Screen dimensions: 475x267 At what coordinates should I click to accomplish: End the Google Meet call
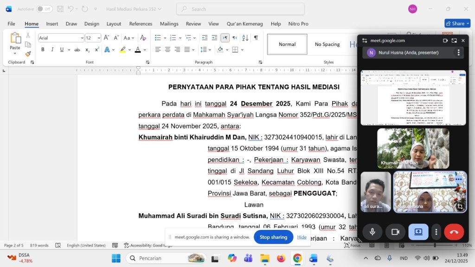tap(454, 232)
